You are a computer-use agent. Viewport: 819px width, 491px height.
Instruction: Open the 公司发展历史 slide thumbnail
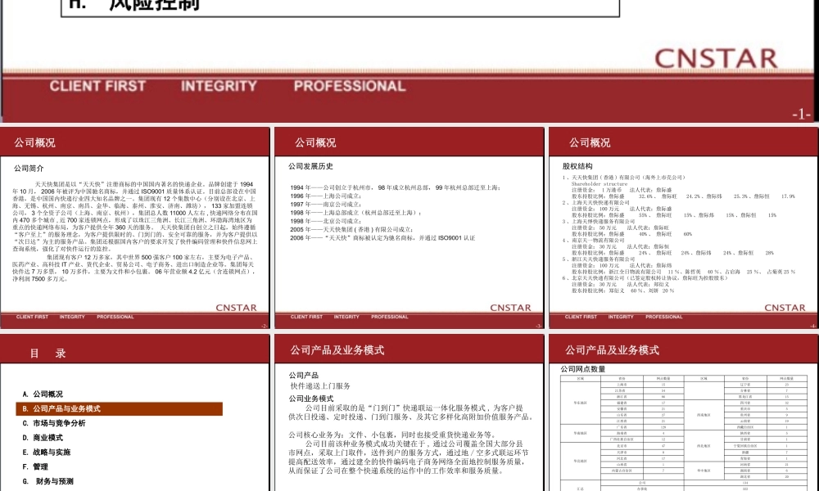(x=409, y=228)
